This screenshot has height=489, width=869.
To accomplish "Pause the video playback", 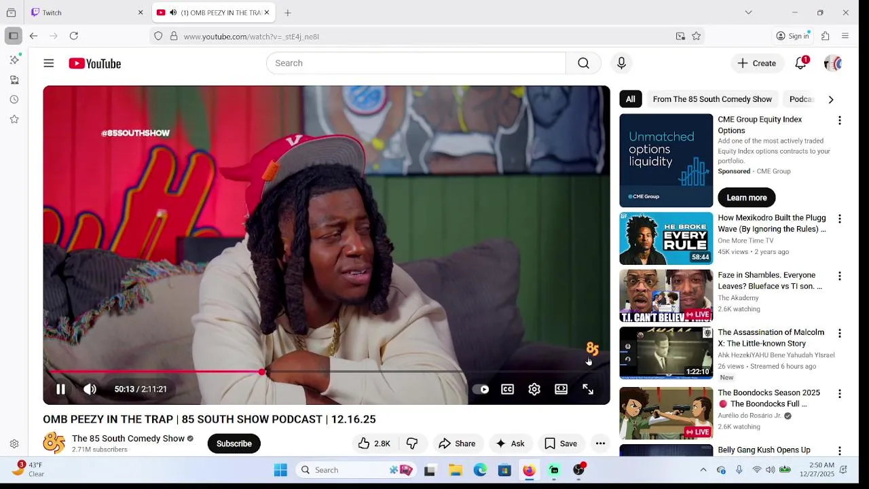I will tap(60, 389).
